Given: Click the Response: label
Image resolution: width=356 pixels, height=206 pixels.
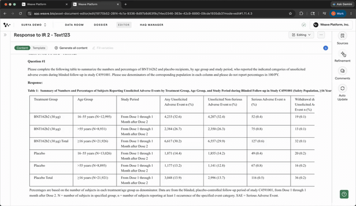Looking at the screenshot, I should tap(35, 83).
